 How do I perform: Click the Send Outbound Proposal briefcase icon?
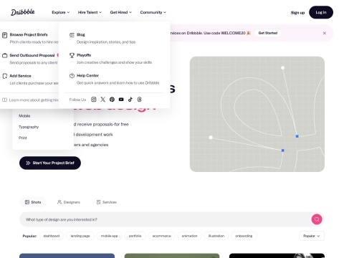pyautogui.click(x=4, y=55)
